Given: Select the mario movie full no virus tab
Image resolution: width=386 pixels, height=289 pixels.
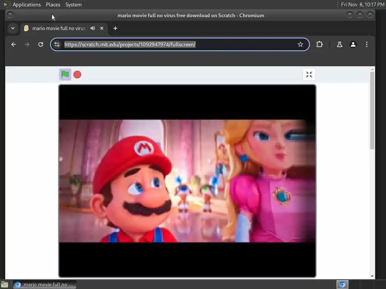Looking at the screenshot, I should (x=64, y=28).
